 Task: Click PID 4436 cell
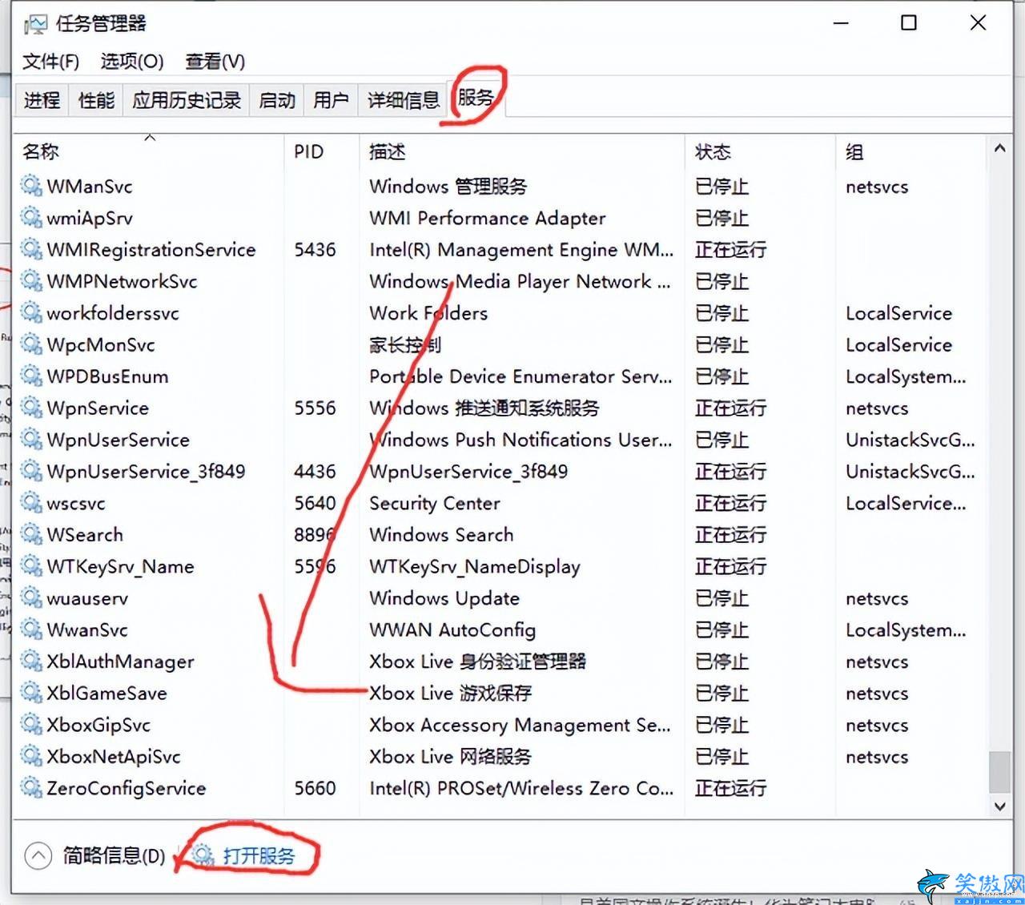[x=315, y=471]
